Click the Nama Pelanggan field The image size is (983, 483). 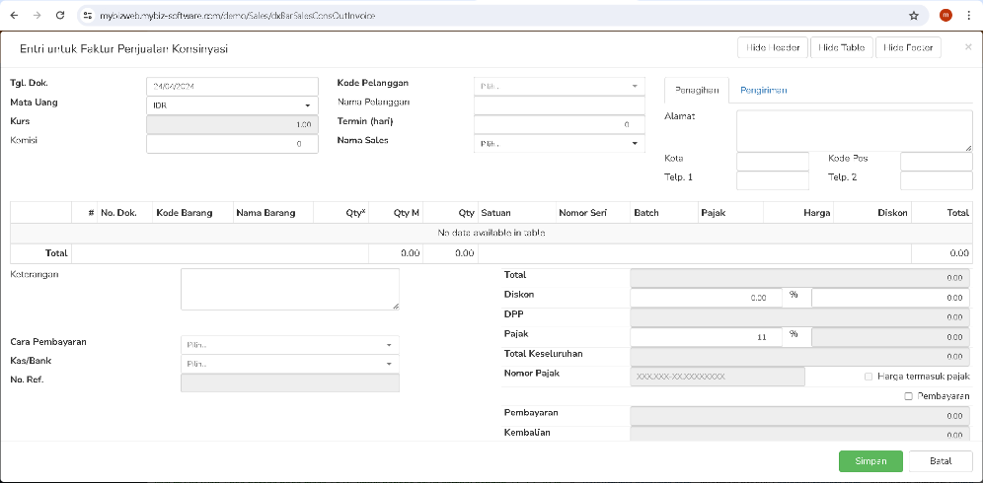[560, 105]
